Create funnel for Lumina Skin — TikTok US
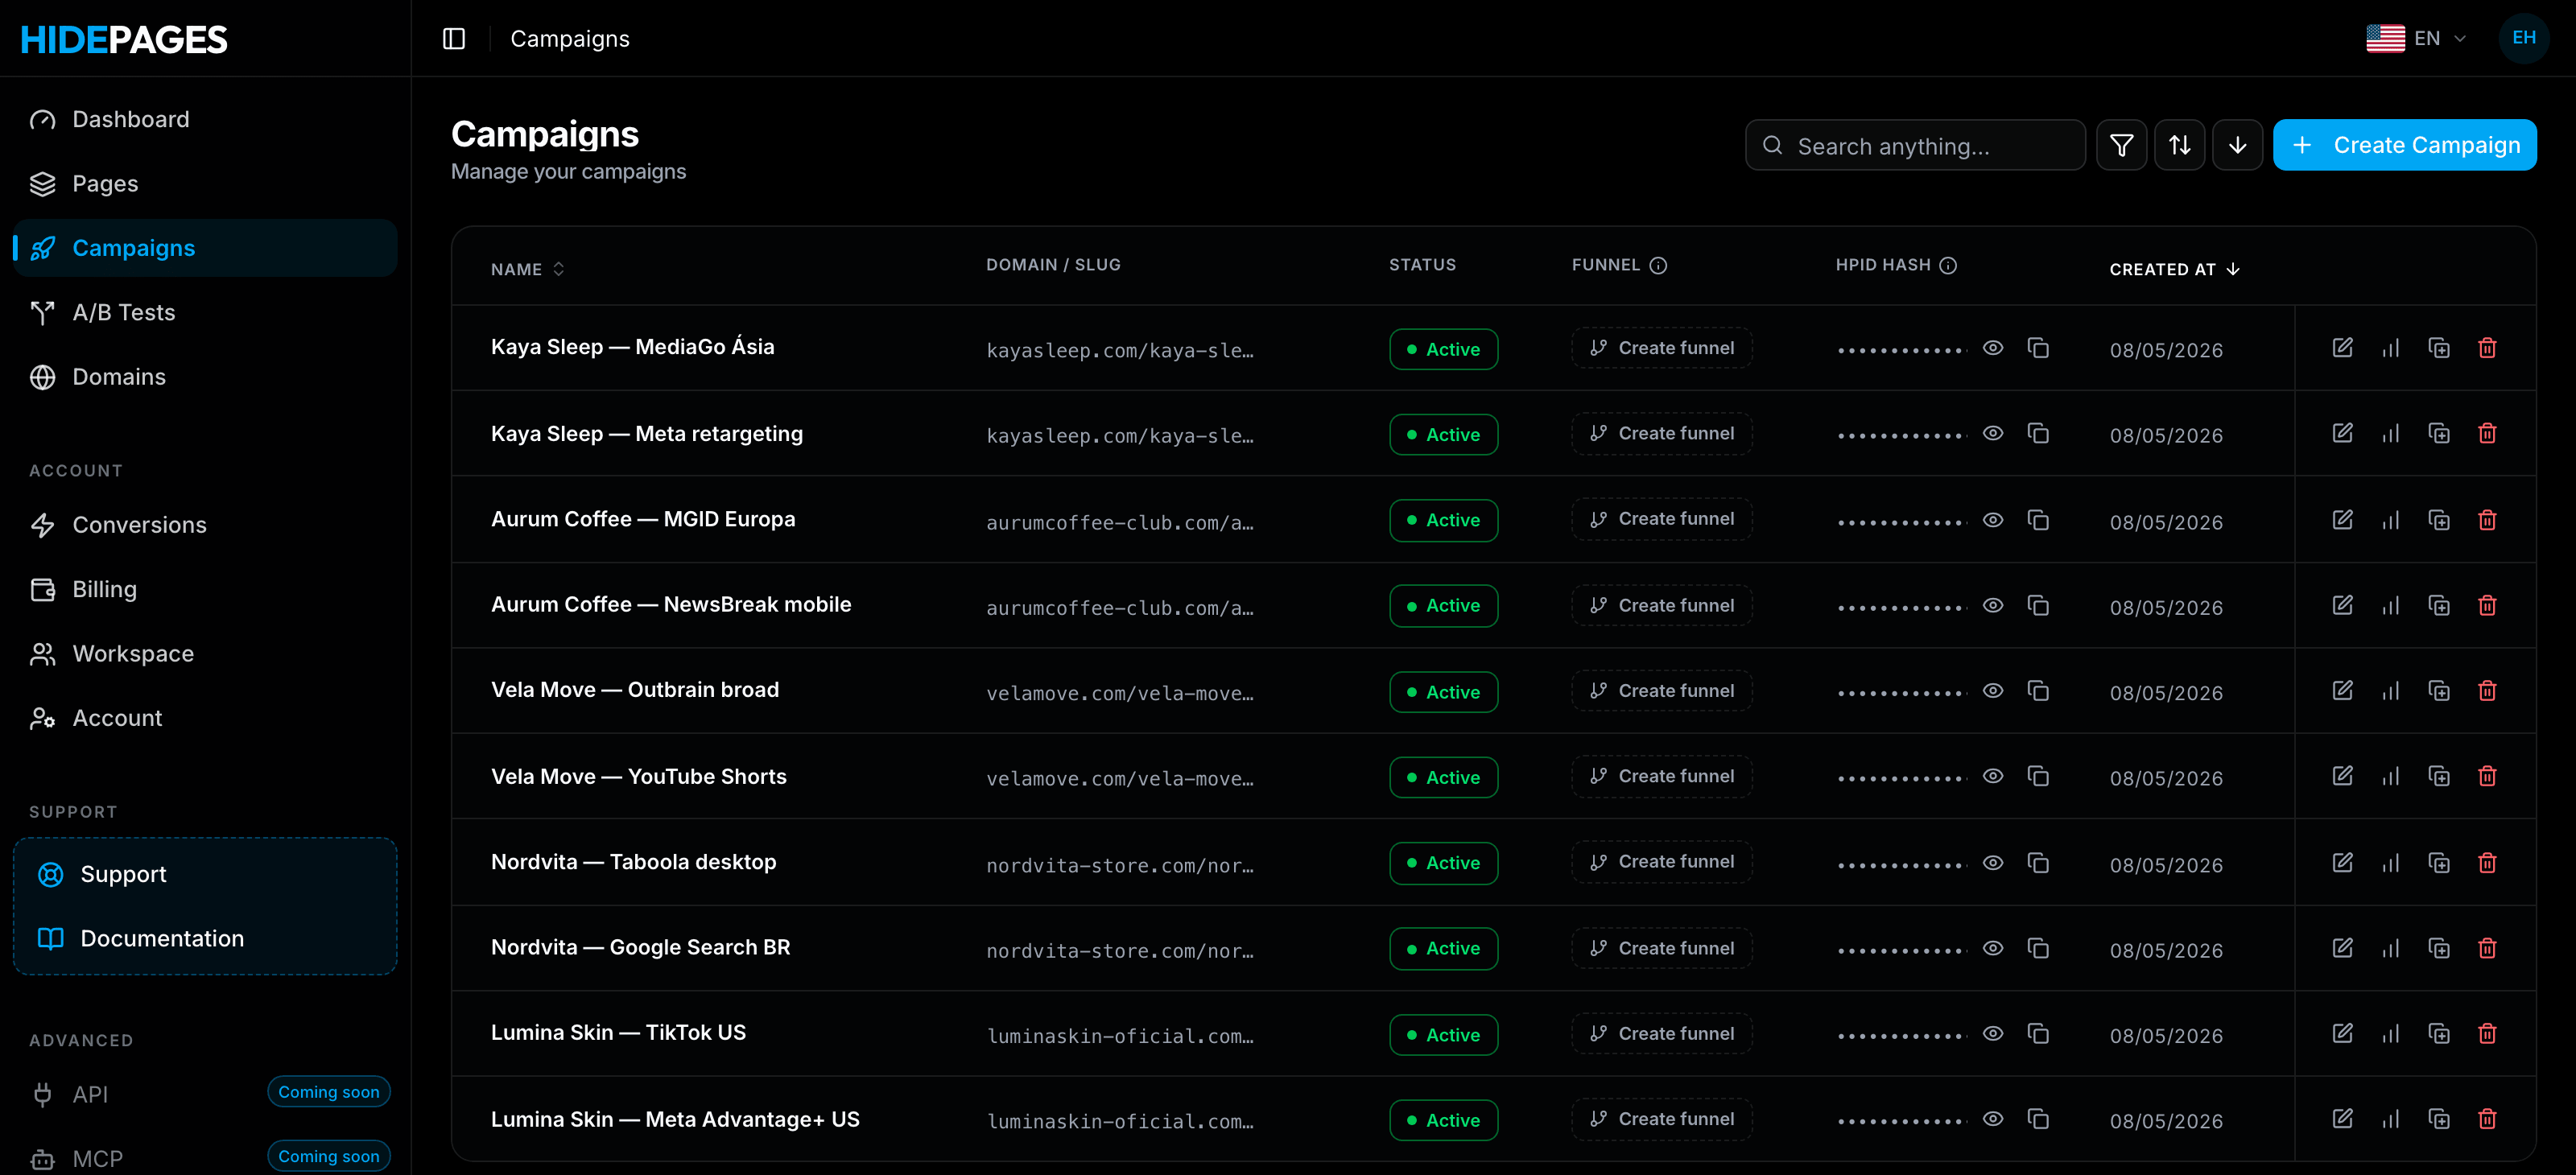The width and height of the screenshot is (2576, 1175). pos(1661,1034)
